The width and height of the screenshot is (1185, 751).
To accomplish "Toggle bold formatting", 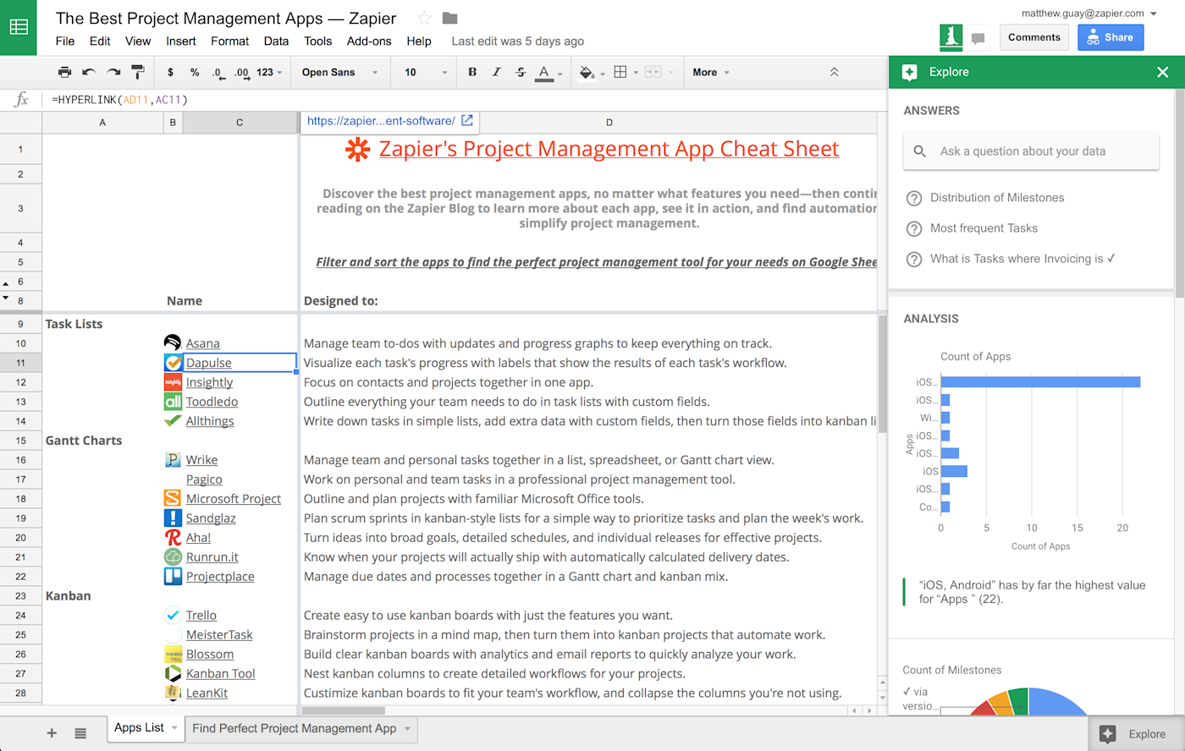I will pos(472,73).
